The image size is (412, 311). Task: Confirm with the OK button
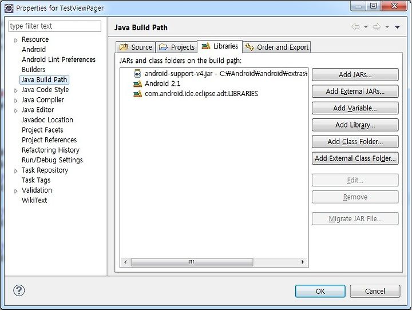(320, 292)
